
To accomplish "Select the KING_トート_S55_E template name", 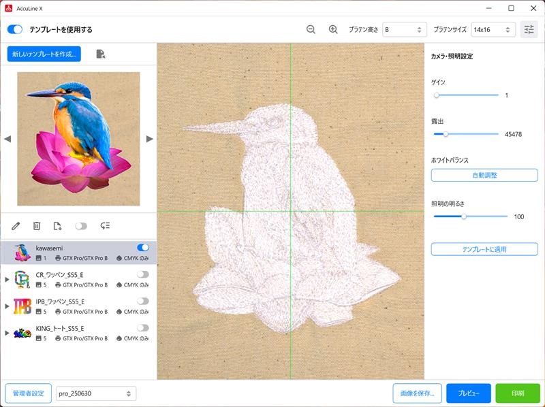I will tap(60, 328).
